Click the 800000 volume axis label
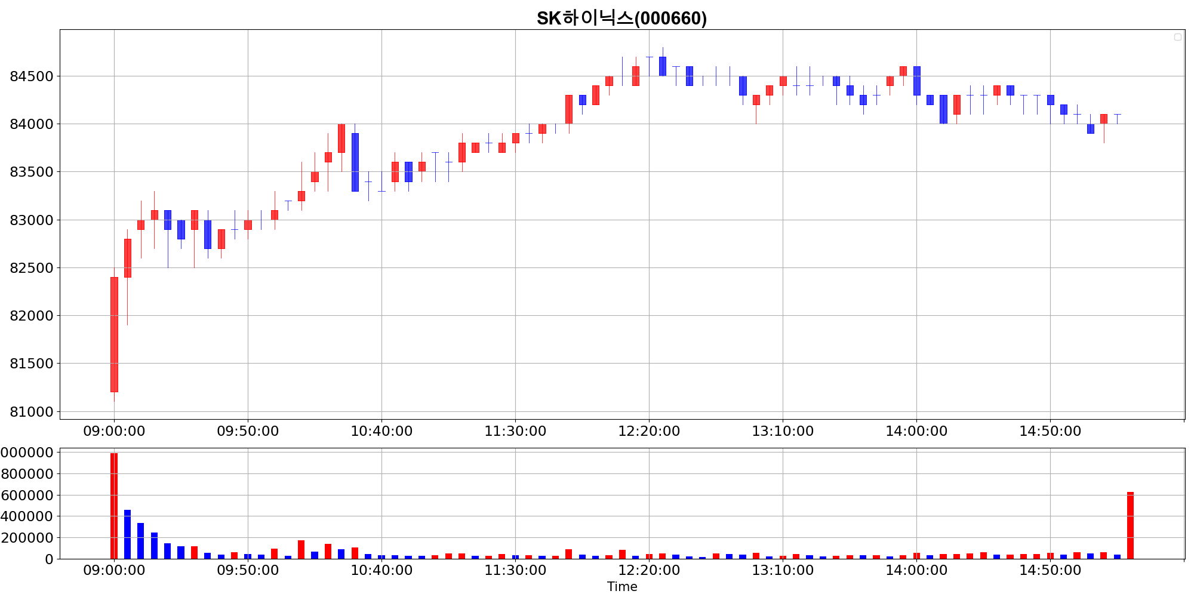This screenshot has height=597, width=1194. 27,474
